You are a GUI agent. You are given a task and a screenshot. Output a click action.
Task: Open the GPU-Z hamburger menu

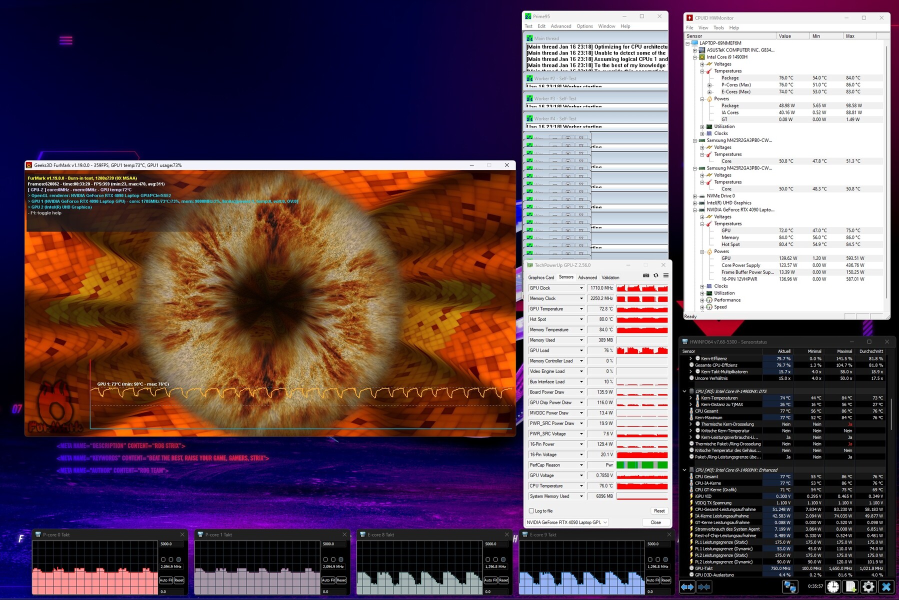pyautogui.click(x=666, y=275)
